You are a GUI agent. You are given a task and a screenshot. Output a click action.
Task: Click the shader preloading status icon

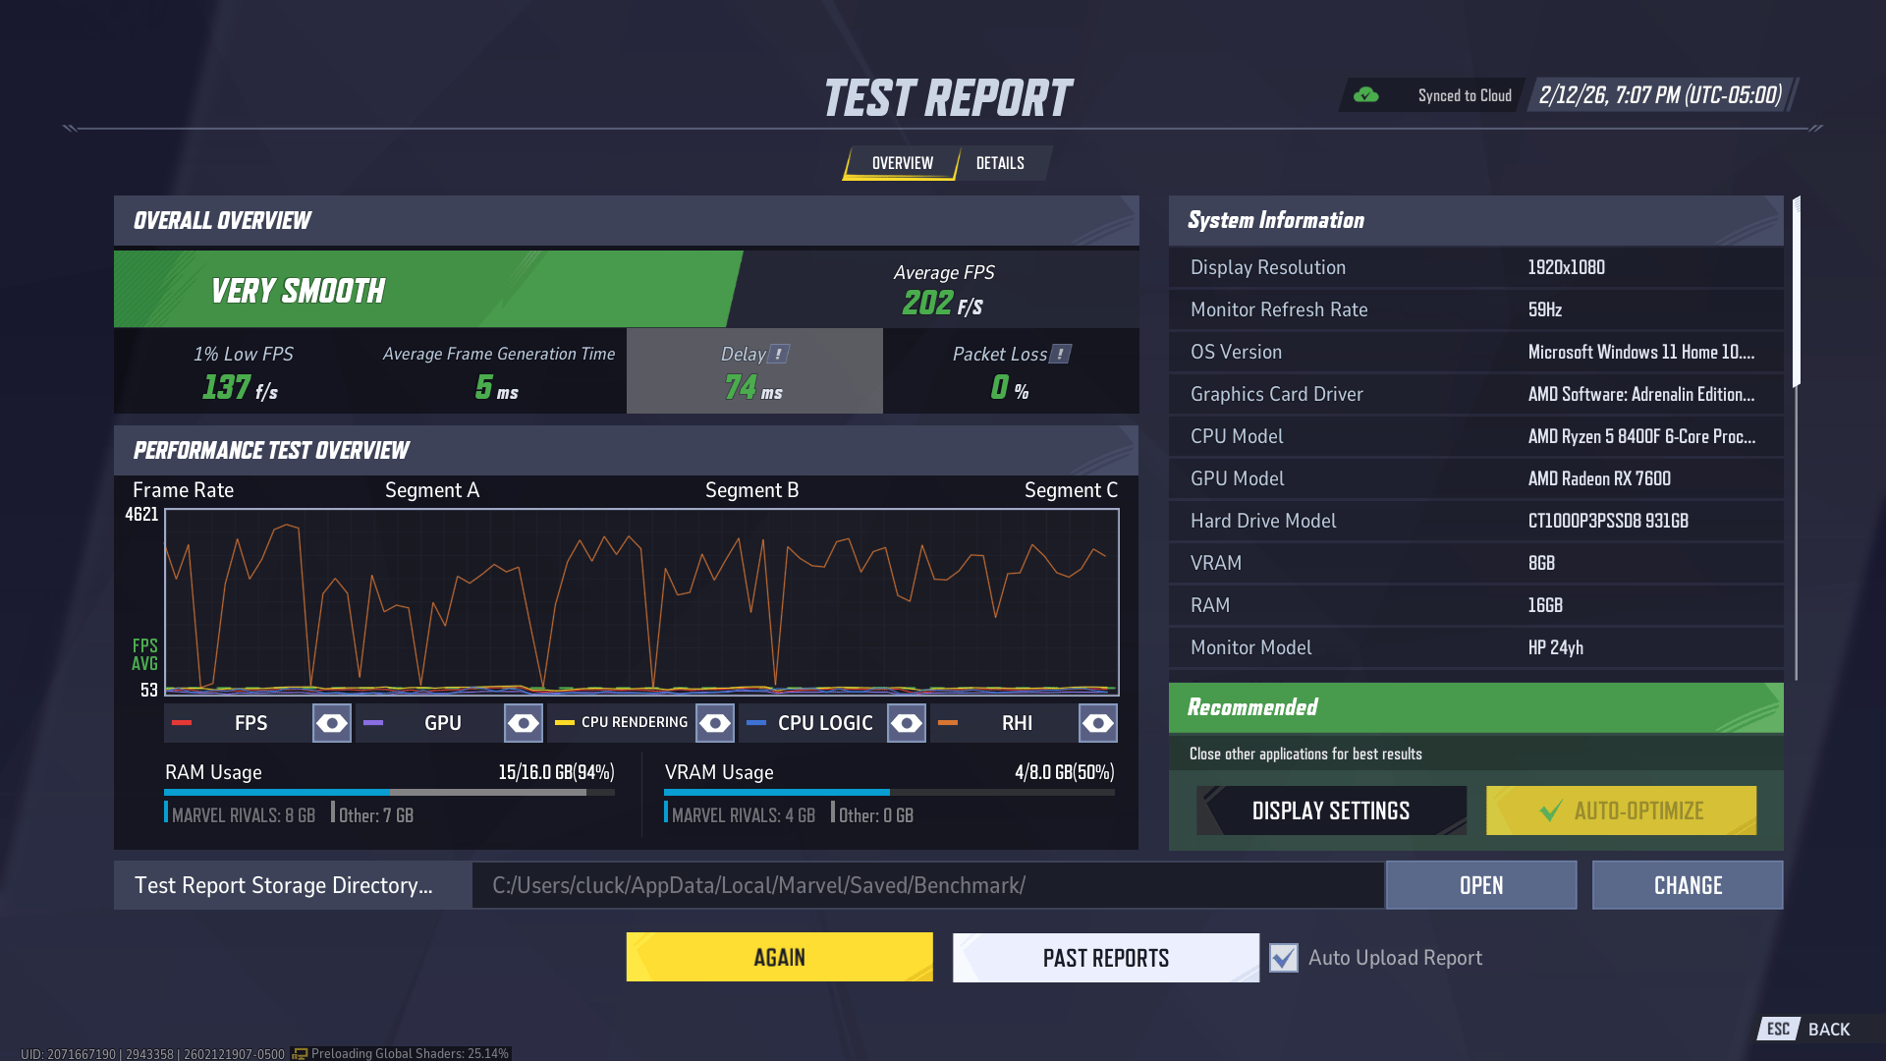[300, 1053]
